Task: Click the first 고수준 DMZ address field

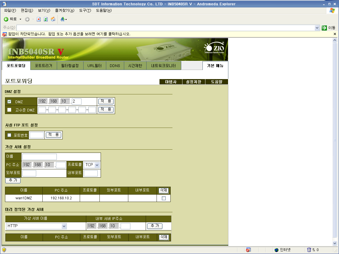Action: pyautogui.click(x=42, y=110)
